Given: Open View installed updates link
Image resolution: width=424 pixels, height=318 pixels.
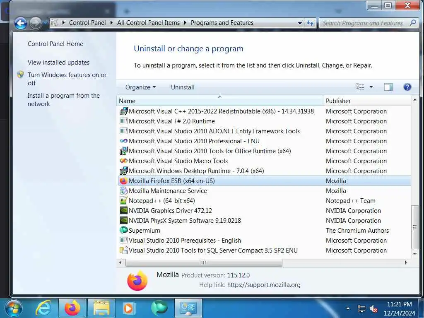Looking at the screenshot, I should click(x=58, y=63).
